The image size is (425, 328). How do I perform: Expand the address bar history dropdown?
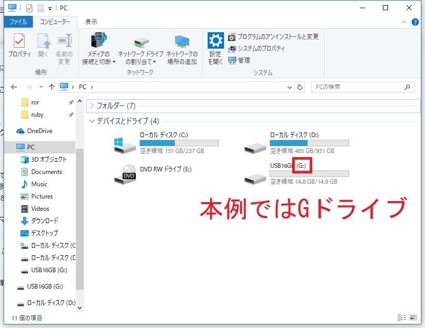click(x=290, y=87)
